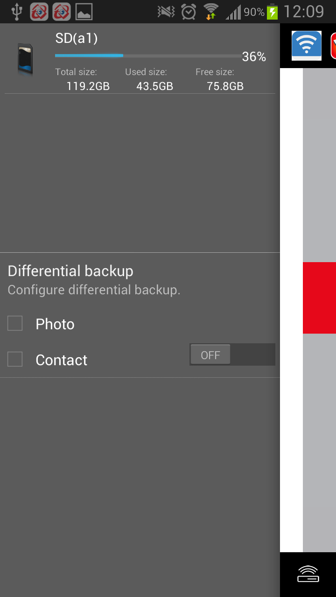Image resolution: width=336 pixels, height=597 pixels.
Task: Open the Differential backup heading
Action: (x=70, y=271)
